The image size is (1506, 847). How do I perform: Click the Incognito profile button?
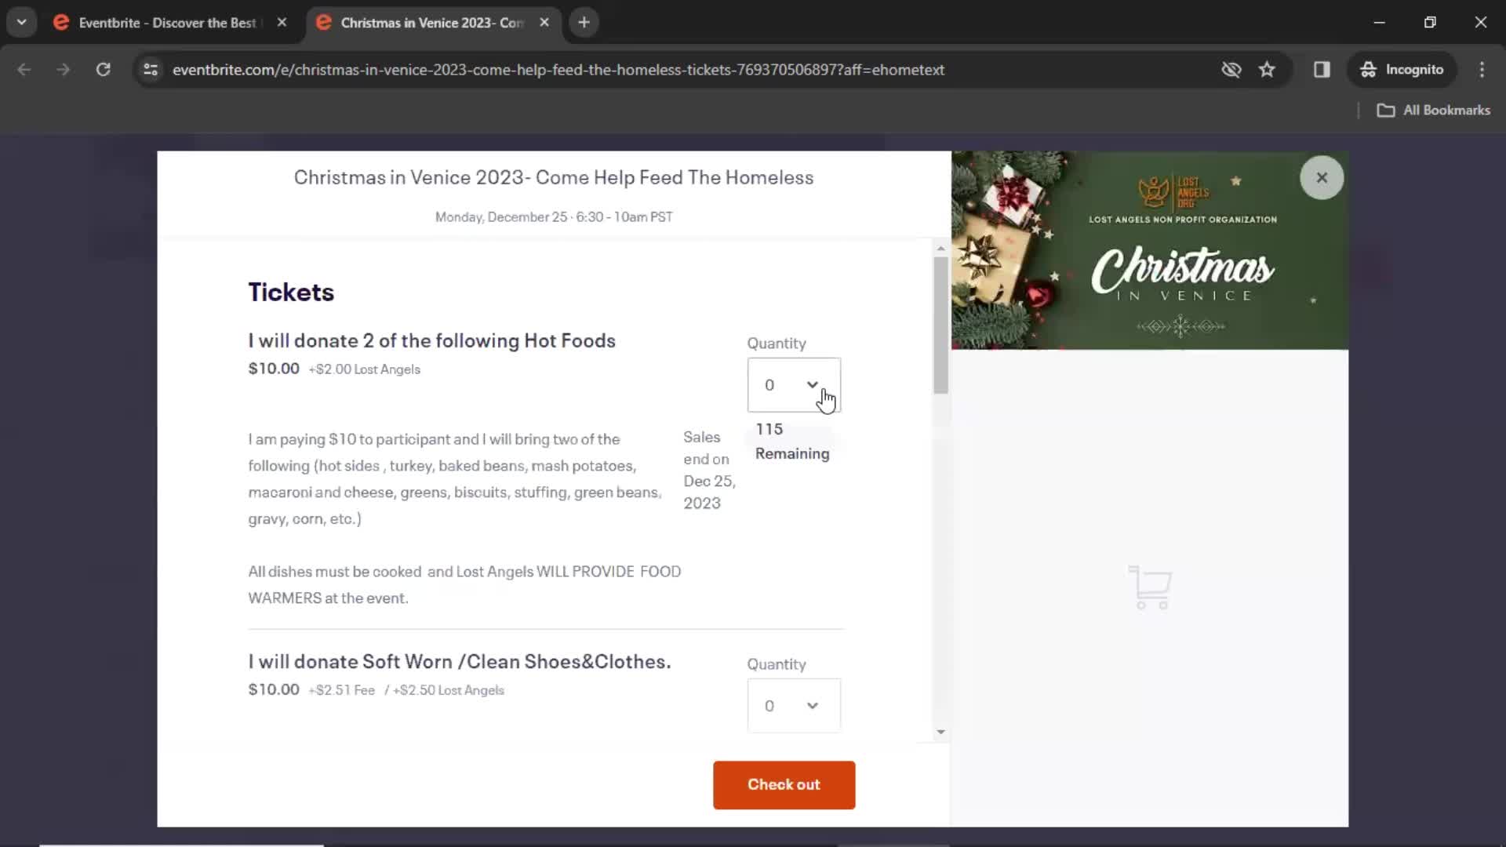[1402, 70]
